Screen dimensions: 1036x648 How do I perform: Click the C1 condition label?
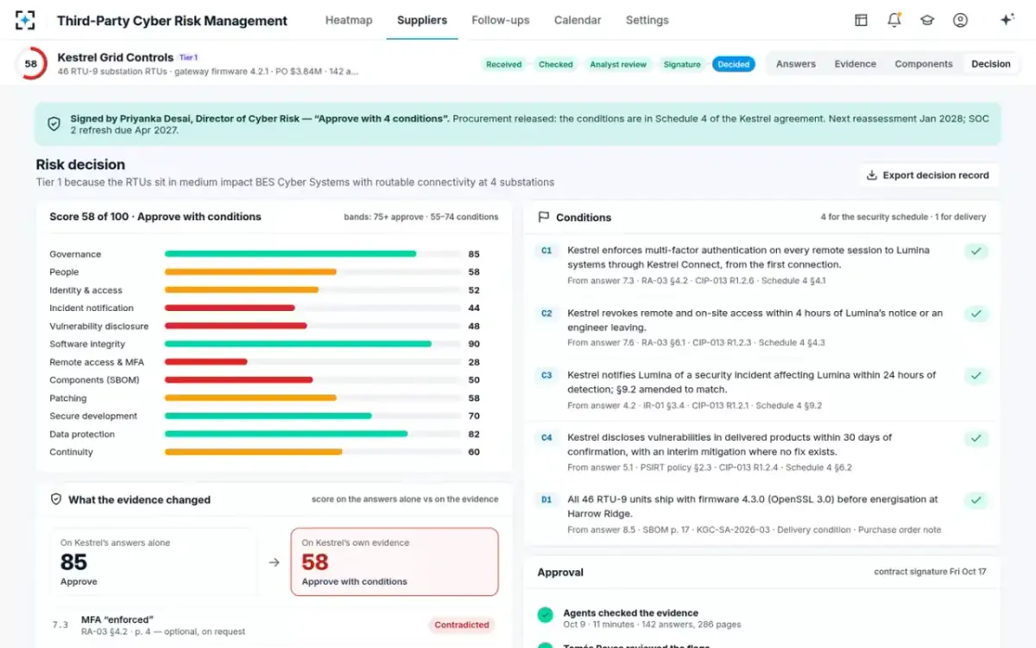point(546,251)
